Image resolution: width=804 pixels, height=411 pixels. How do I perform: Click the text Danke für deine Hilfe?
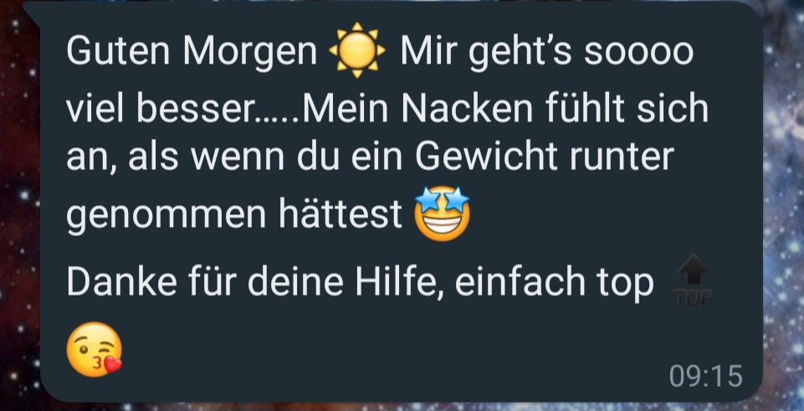tap(259, 282)
